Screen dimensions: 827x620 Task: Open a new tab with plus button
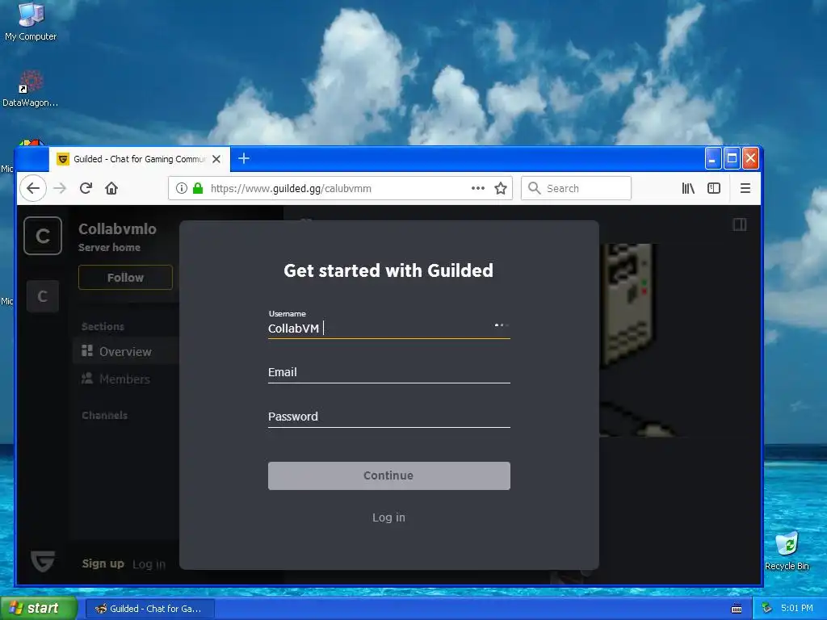tap(244, 158)
